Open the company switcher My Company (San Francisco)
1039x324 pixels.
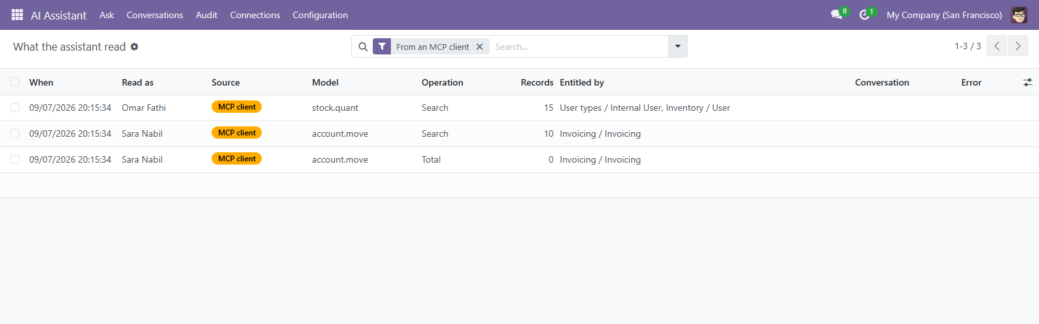944,15
